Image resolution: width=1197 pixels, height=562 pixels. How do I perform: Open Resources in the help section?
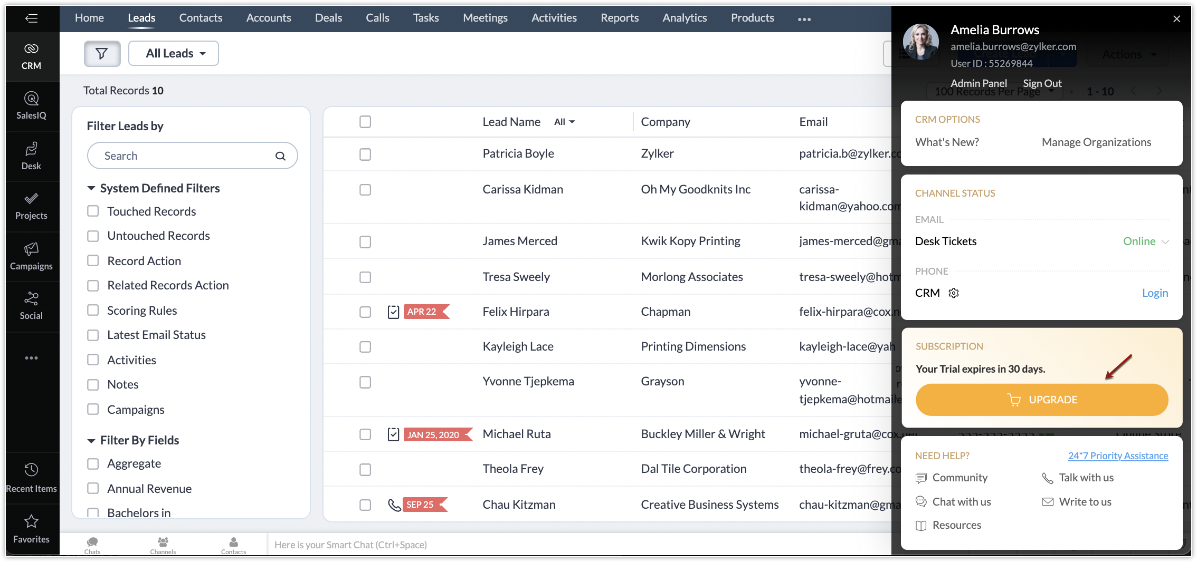(x=948, y=525)
